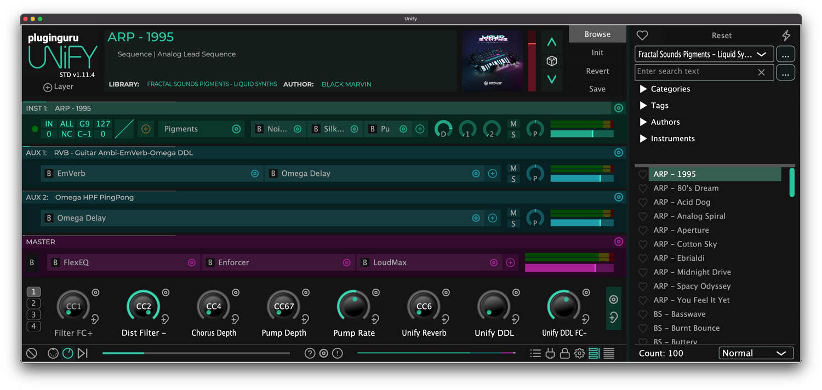Click the Dist Filter CC2 macro knob
This screenshot has width=822, height=390.
[x=144, y=306]
